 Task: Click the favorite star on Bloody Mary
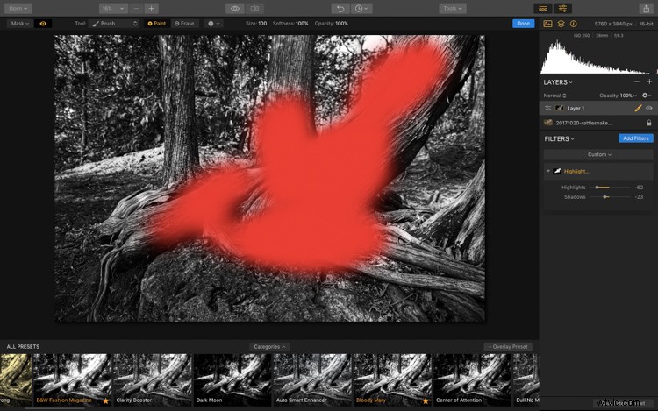coord(426,401)
